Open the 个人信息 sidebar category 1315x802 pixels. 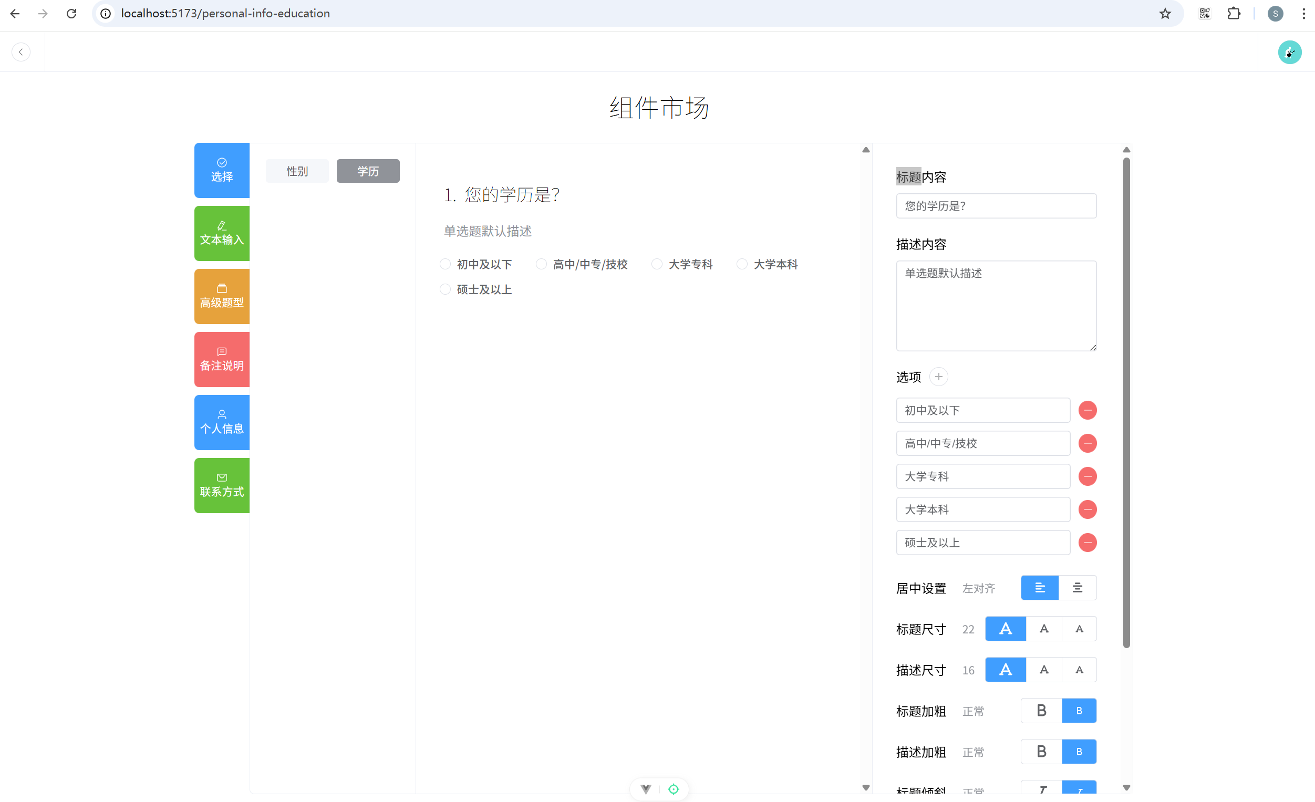pyautogui.click(x=222, y=422)
